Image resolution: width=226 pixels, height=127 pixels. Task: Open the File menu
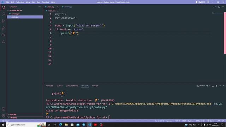pos(7,2)
